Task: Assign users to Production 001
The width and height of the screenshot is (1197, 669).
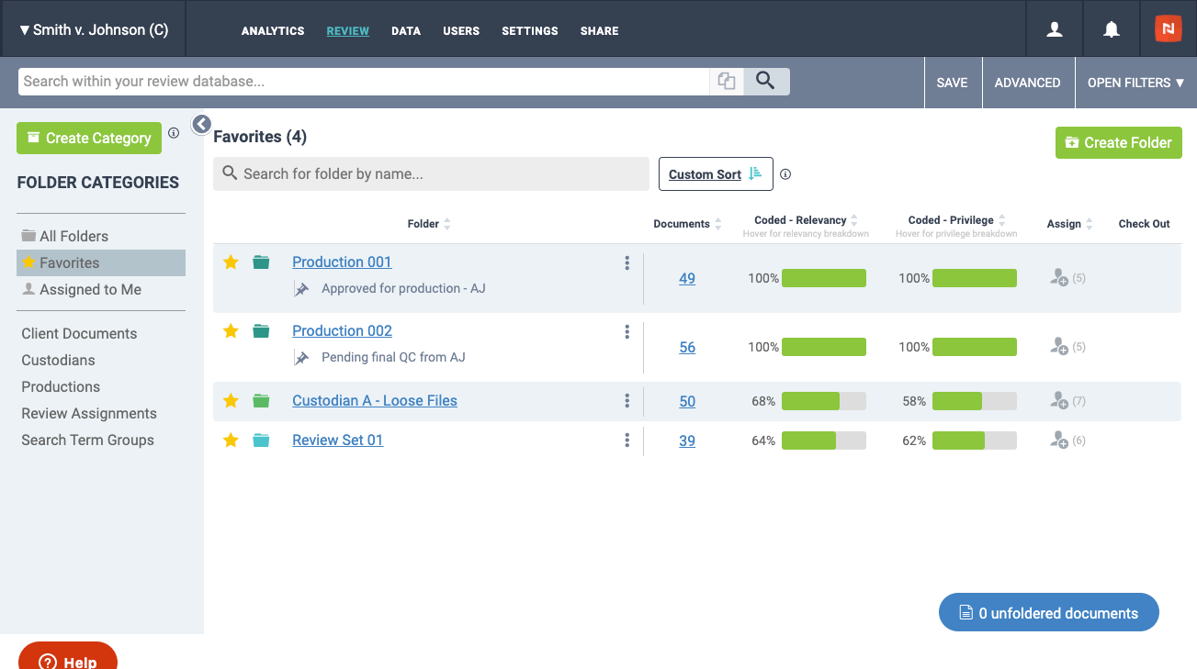Action: [x=1059, y=278]
